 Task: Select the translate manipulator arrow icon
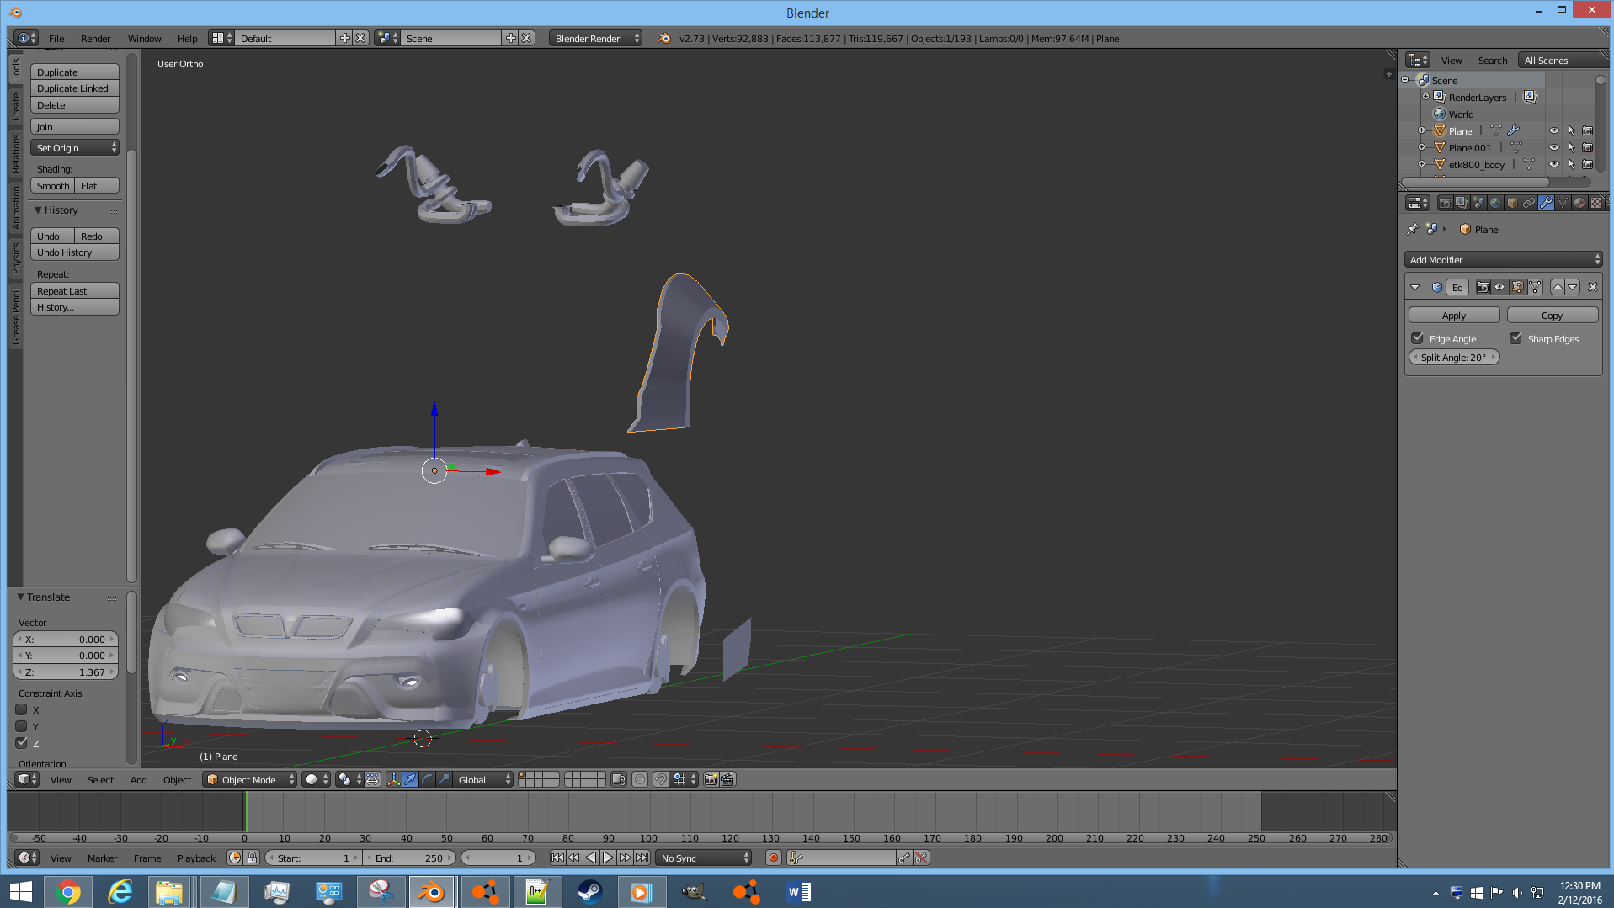point(410,780)
